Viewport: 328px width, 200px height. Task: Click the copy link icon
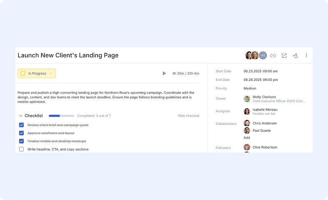tap(273, 55)
